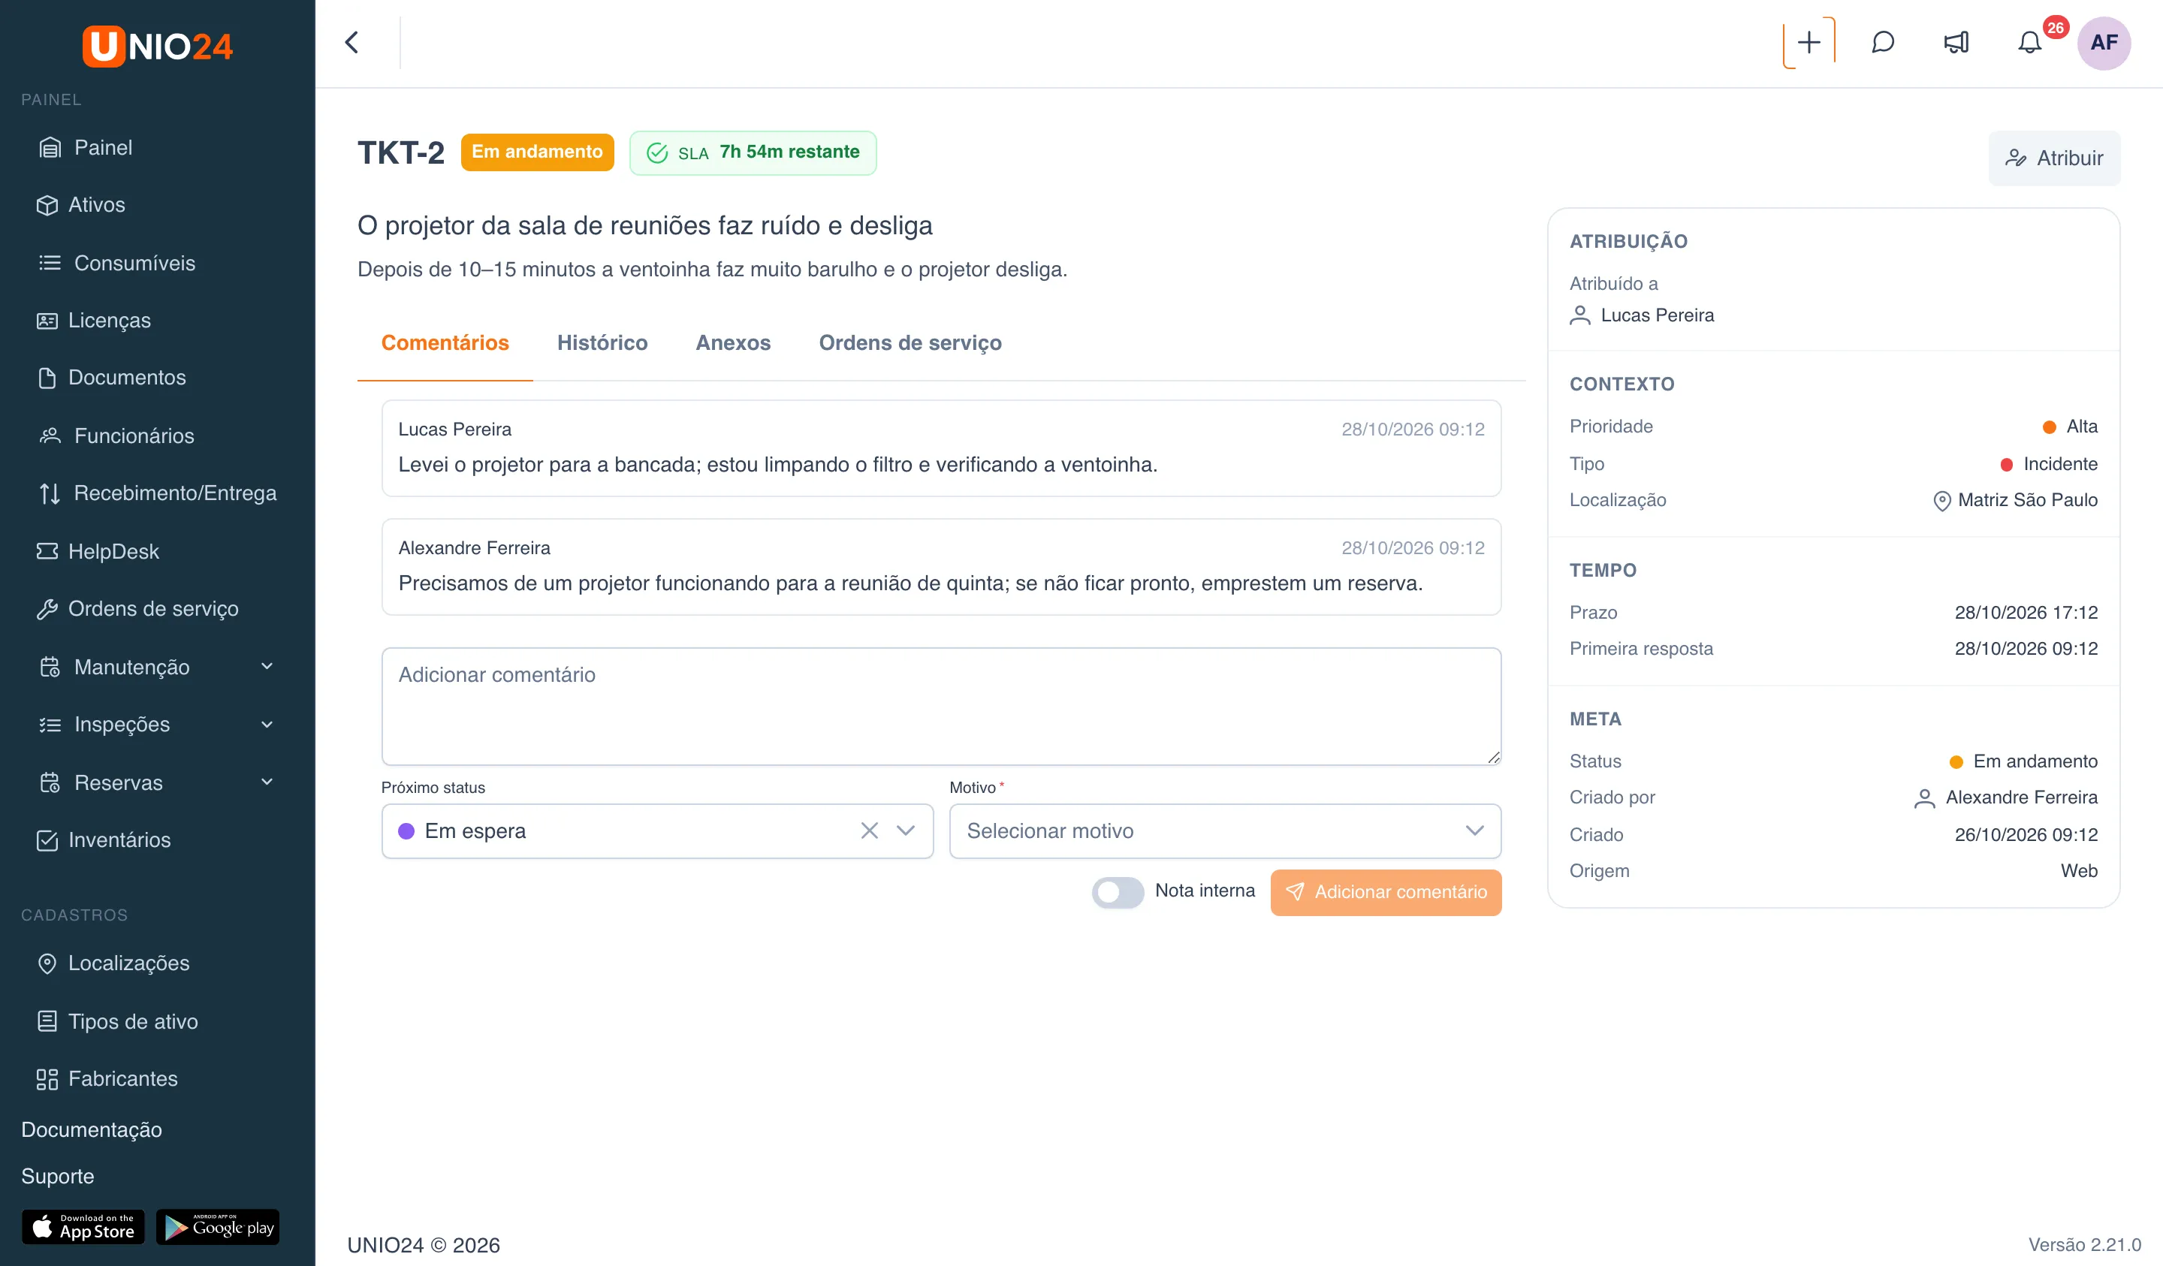Expand the Inspeções menu
This screenshot has height=1266, width=2163.
pyautogui.click(x=158, y=725)
